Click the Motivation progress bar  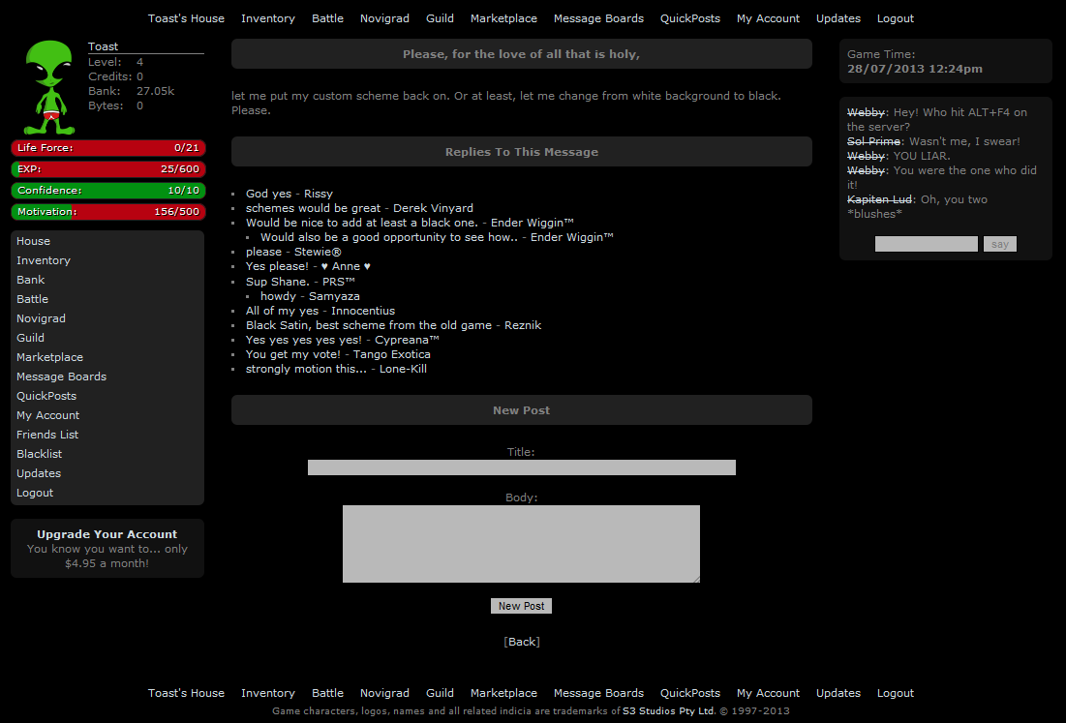click(107, 212)
